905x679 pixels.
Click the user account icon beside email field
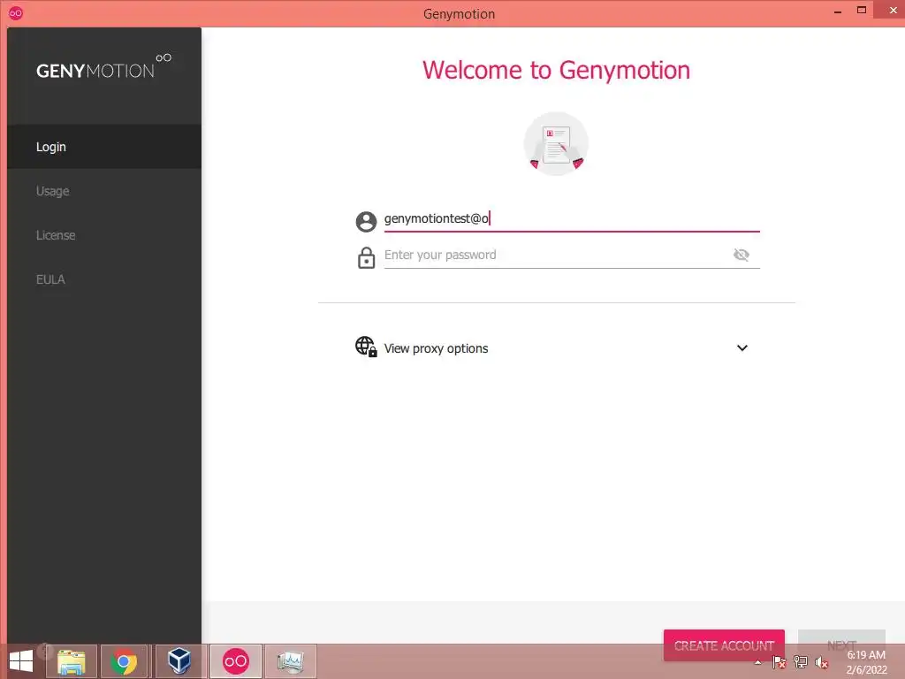366,221
